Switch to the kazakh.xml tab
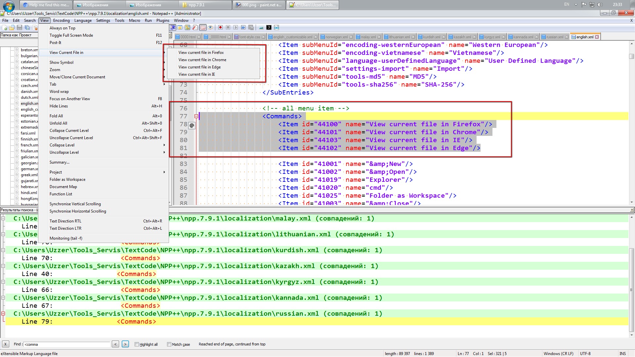The height and width of the screenshot is (357, 635). click(462, 37)
